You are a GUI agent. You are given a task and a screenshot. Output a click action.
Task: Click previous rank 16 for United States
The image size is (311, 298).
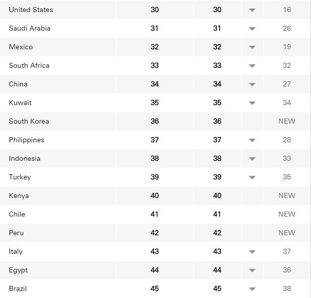click(x=287, y=10)
